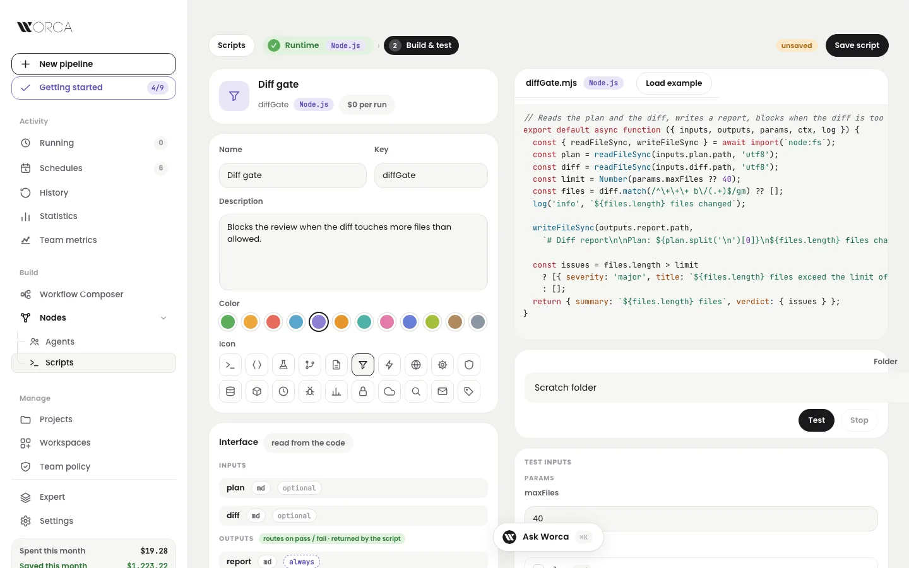The image size is (909, 568).
Task: Click the Save script button
Action: 857,45
